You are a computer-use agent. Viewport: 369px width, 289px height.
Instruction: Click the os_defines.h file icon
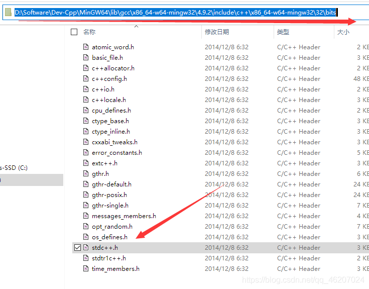click(x=86, y=237)
